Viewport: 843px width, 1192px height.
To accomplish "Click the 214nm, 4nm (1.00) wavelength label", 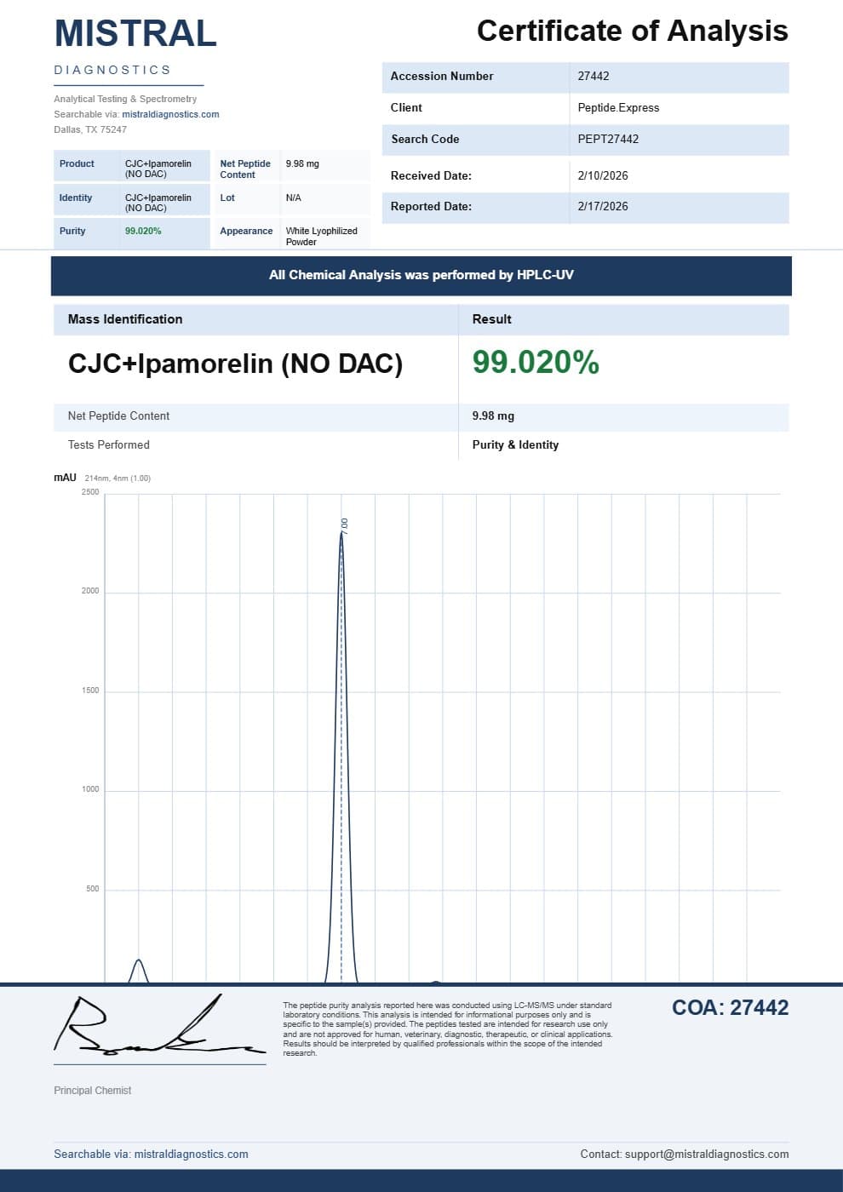I will pos(118,479).
